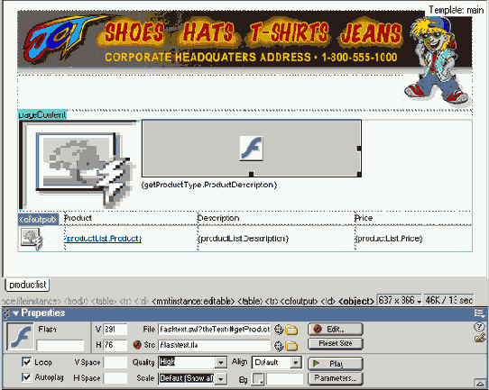Click the quick tag editor pencil icon
The width and height of the screenshot is (489, 390).
pos(480,338)
